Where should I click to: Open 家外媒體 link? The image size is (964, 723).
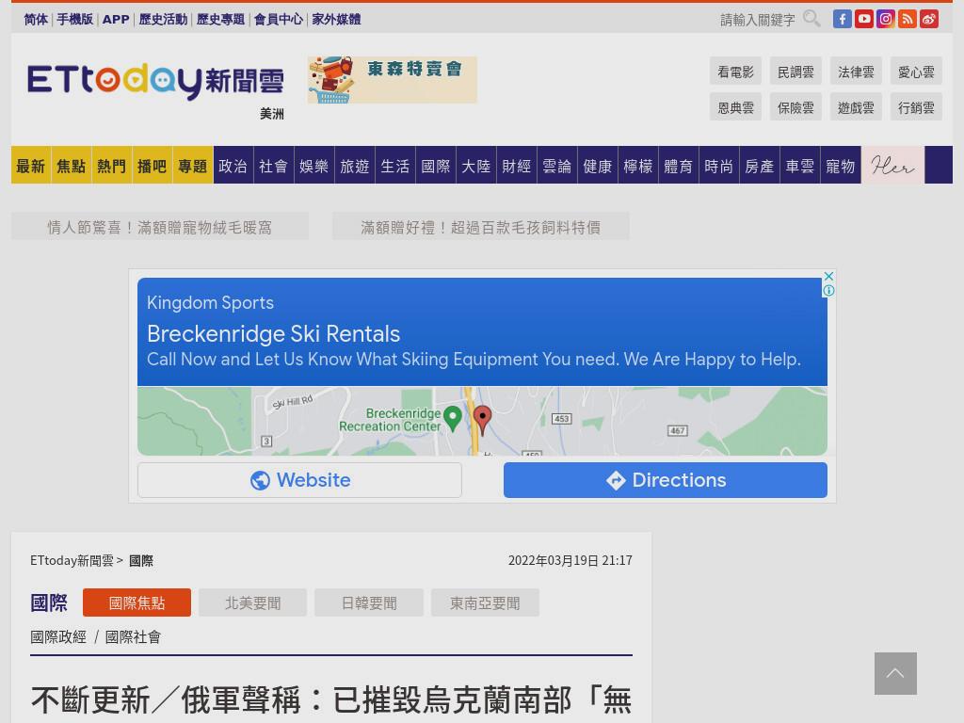coord(336,19)
